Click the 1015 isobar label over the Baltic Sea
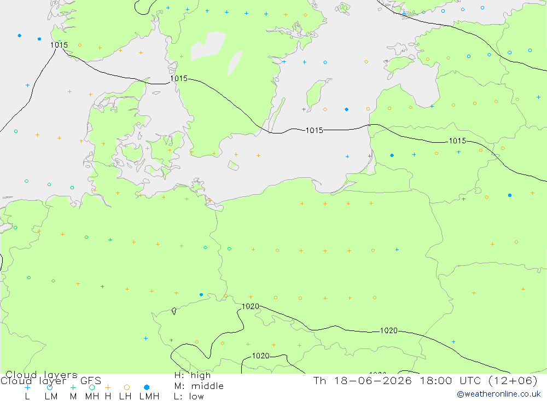 [x=315, y=130]
